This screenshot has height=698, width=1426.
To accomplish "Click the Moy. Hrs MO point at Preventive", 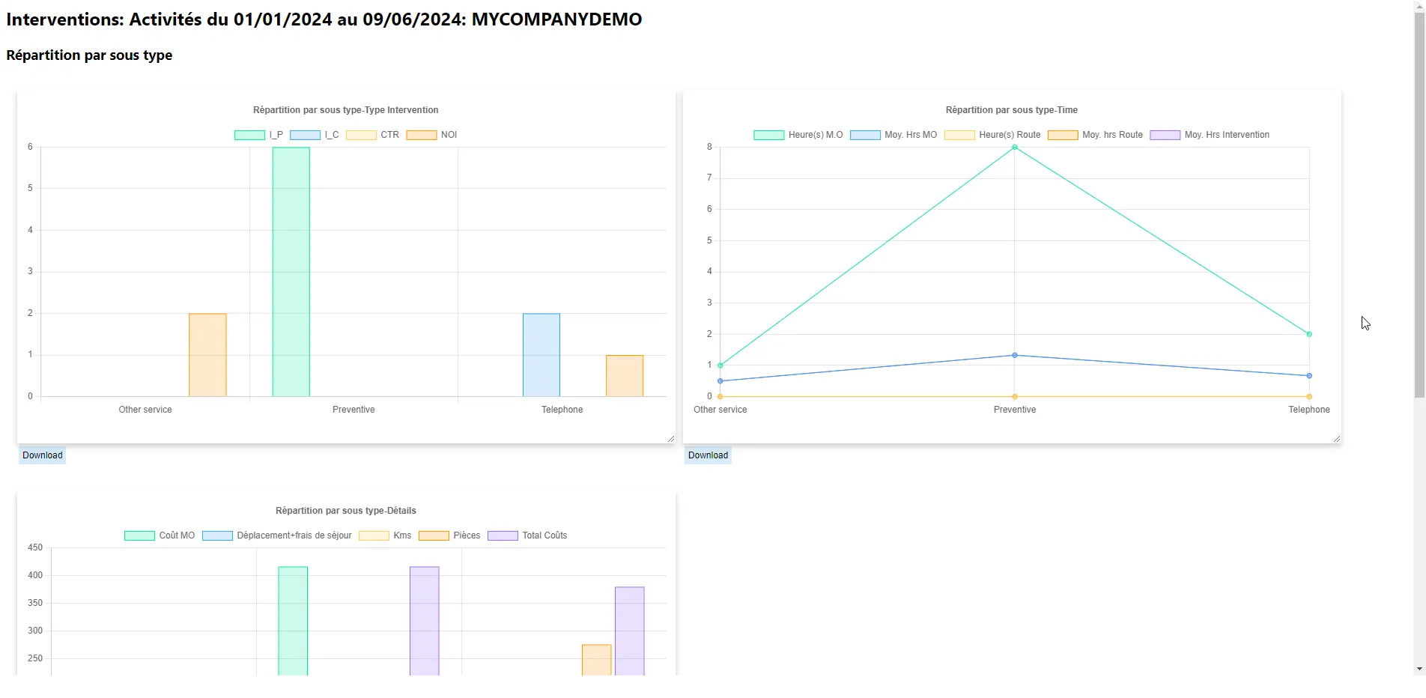I will (x=1015, y=355).
